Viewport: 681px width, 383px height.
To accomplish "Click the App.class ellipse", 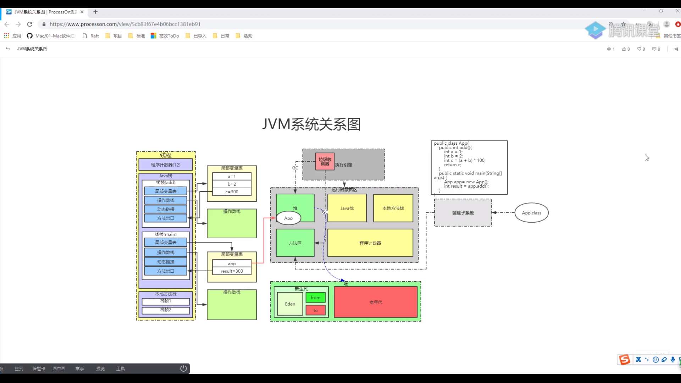I will (x=531, y=213).
